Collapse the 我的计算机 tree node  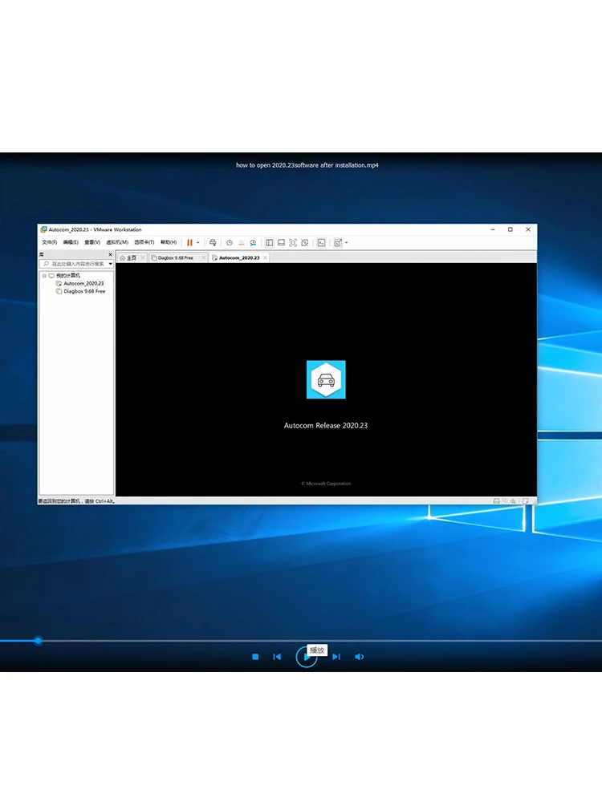click(44, 276)
